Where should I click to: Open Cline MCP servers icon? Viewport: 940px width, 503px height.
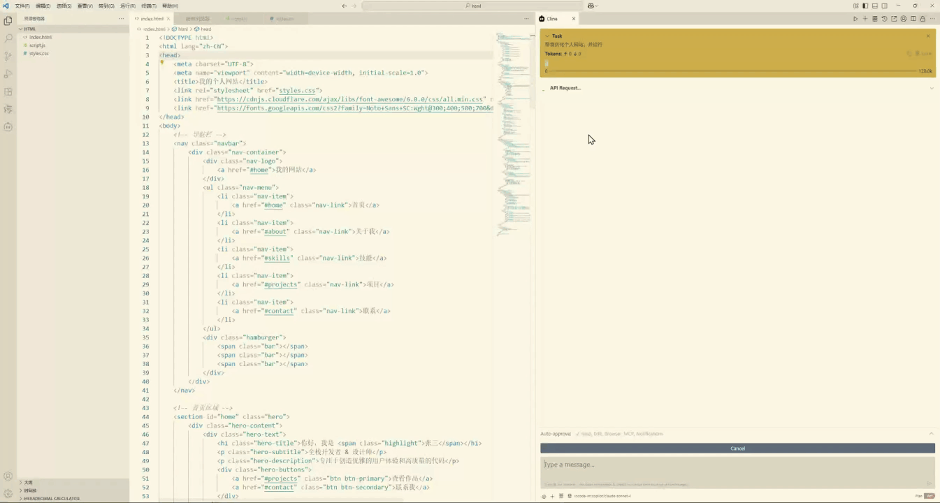click(x=874, y=19)
